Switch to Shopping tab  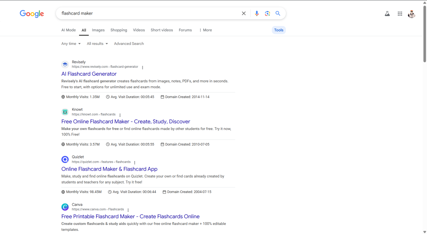point(119,30)
